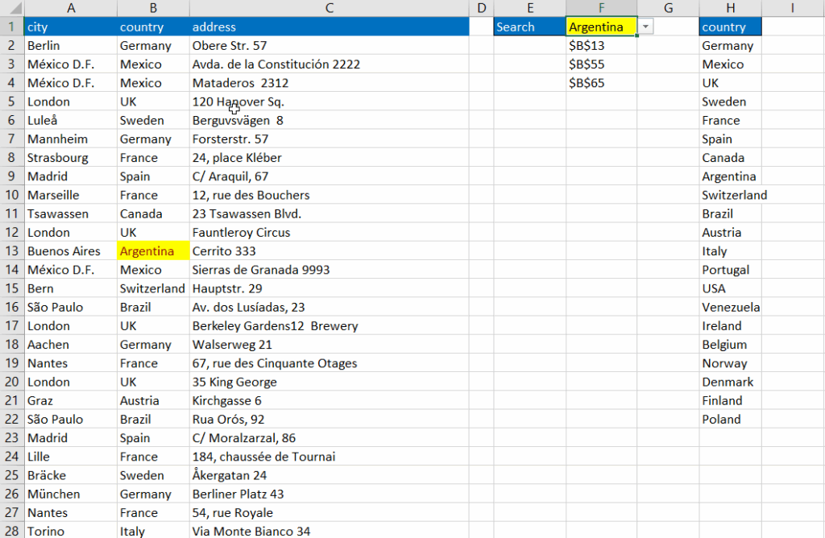
Task: Select 'Av. dos Lusíadas, 23' cell
Action: (x=330, y=307)
